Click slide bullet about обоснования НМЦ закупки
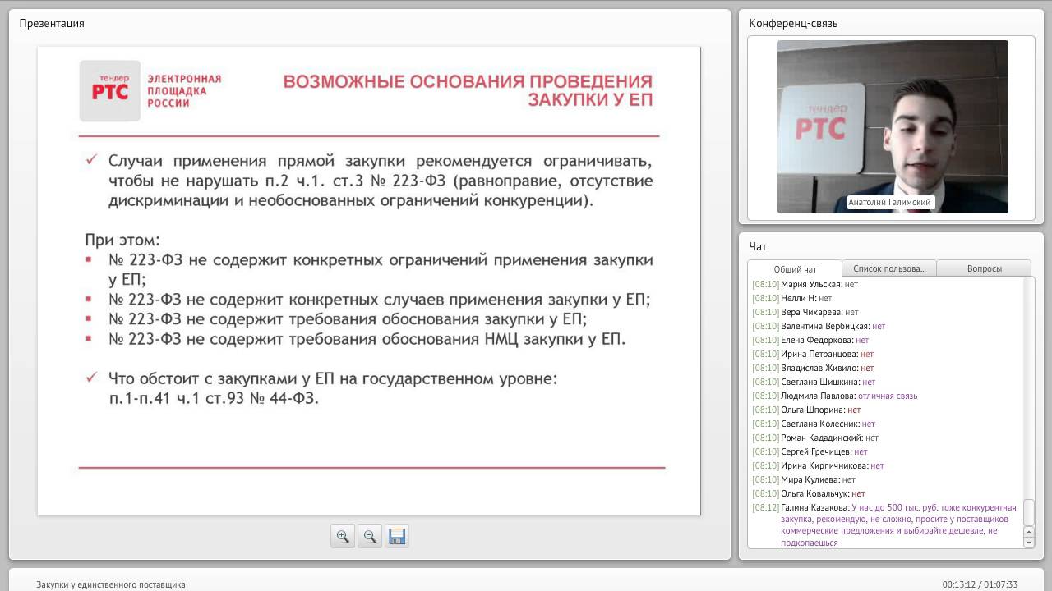 [x=367, y=338]
